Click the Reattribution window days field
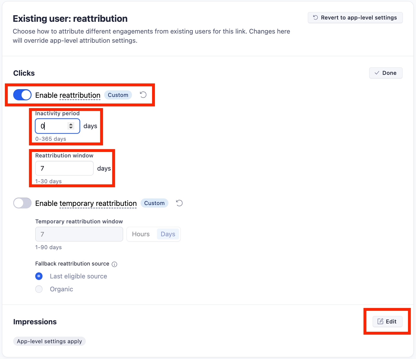Viewport: 416px width, 359px height. (x=64, y=168)
